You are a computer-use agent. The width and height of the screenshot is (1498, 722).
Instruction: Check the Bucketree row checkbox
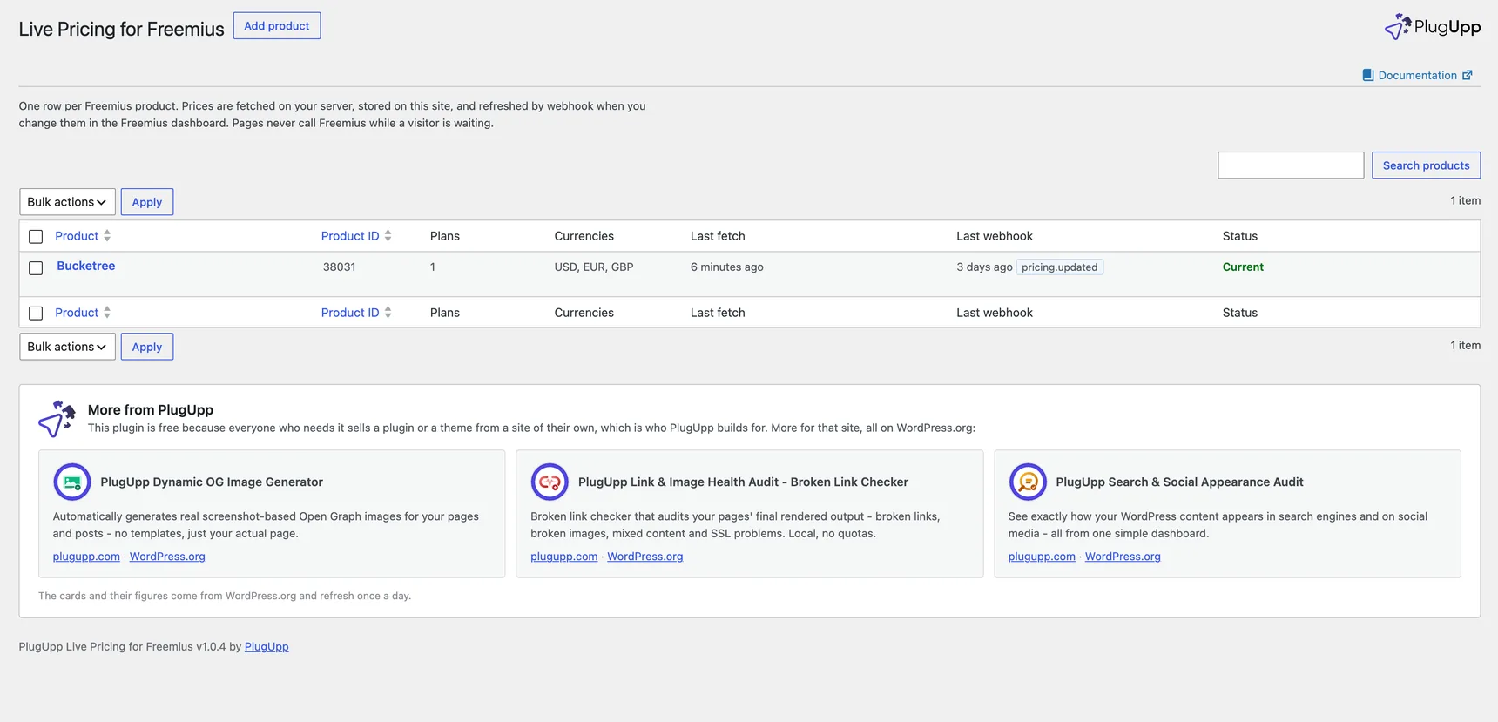click(x=36, y=268)
